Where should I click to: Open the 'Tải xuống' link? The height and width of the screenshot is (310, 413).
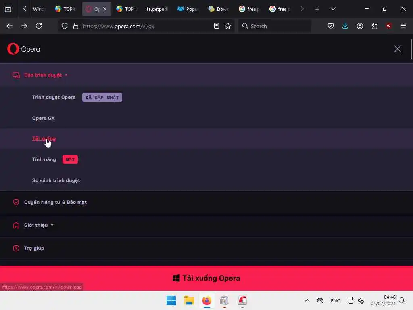44,138
